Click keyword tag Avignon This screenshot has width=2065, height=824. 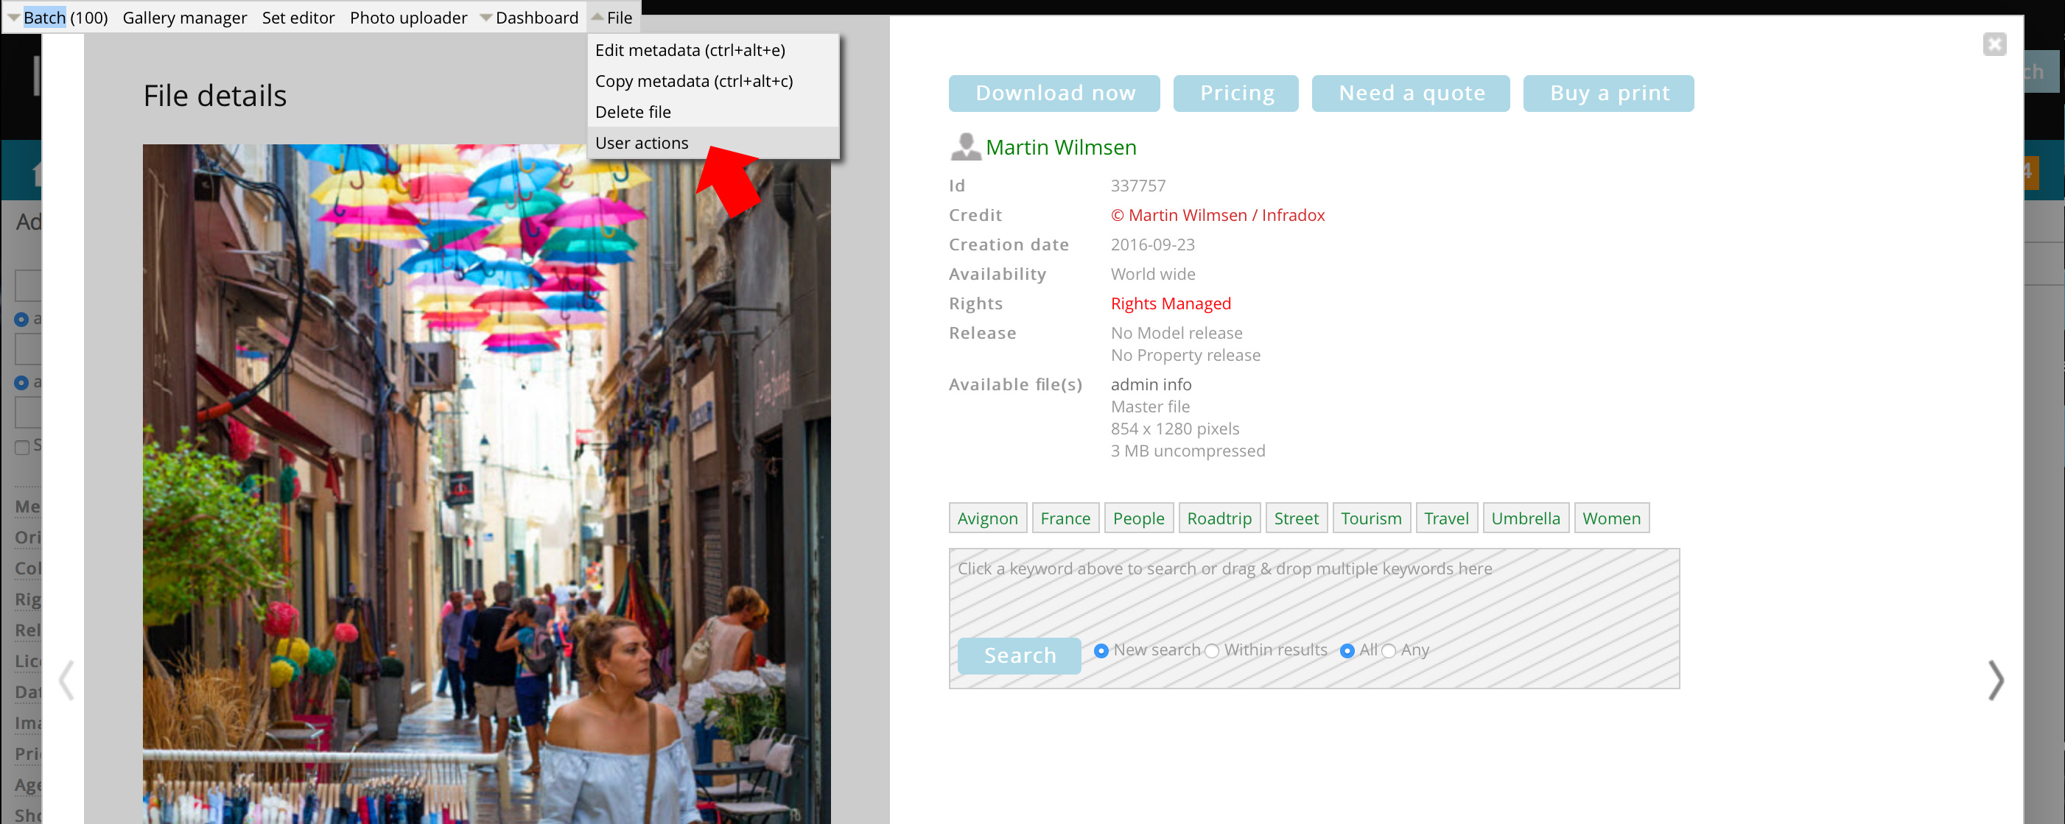pyautogui.click(x=988, y=518)
